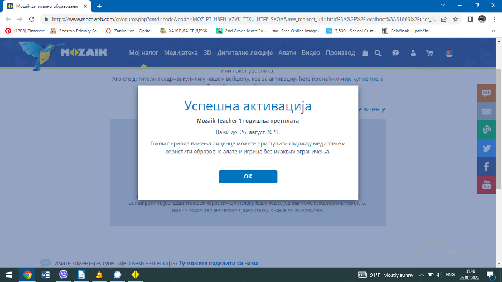Open Twitter side icon
502x282 pixels.
[x=486, y=148]
